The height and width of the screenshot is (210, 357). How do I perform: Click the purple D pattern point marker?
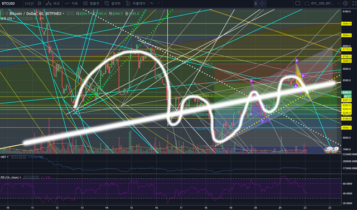point(303,76)
